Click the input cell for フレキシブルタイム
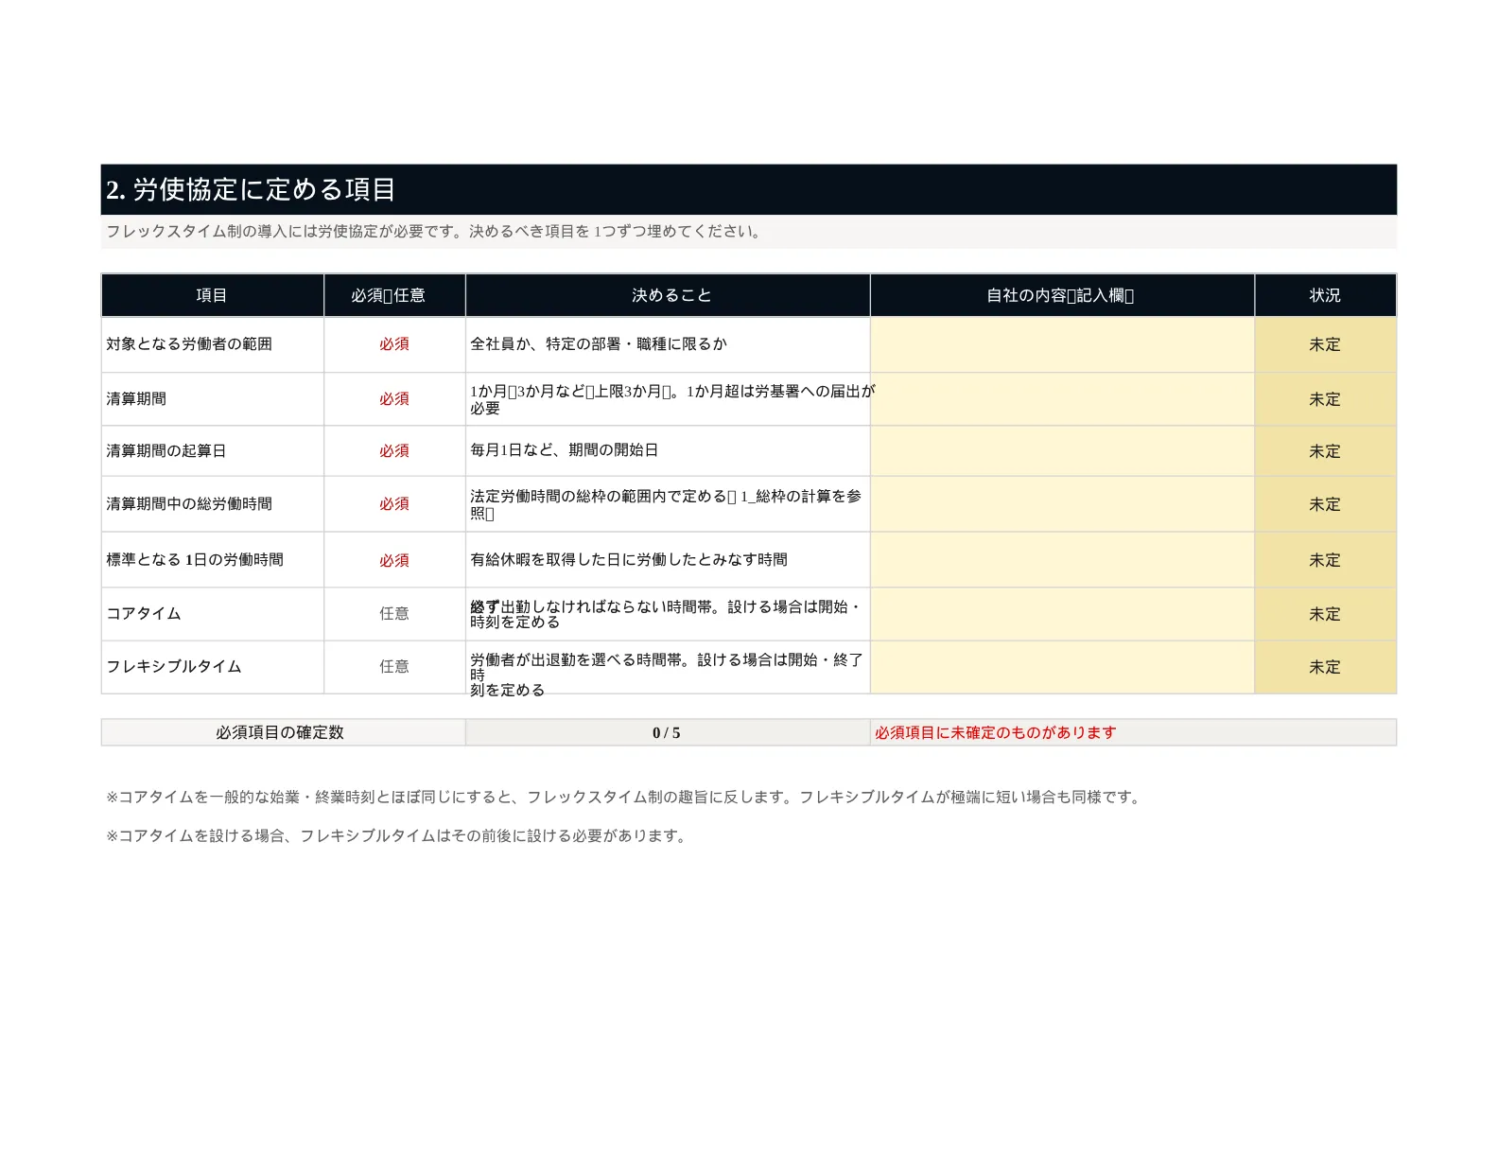The height and width of the screenshot is (1158, 1498). (1062, 667)
